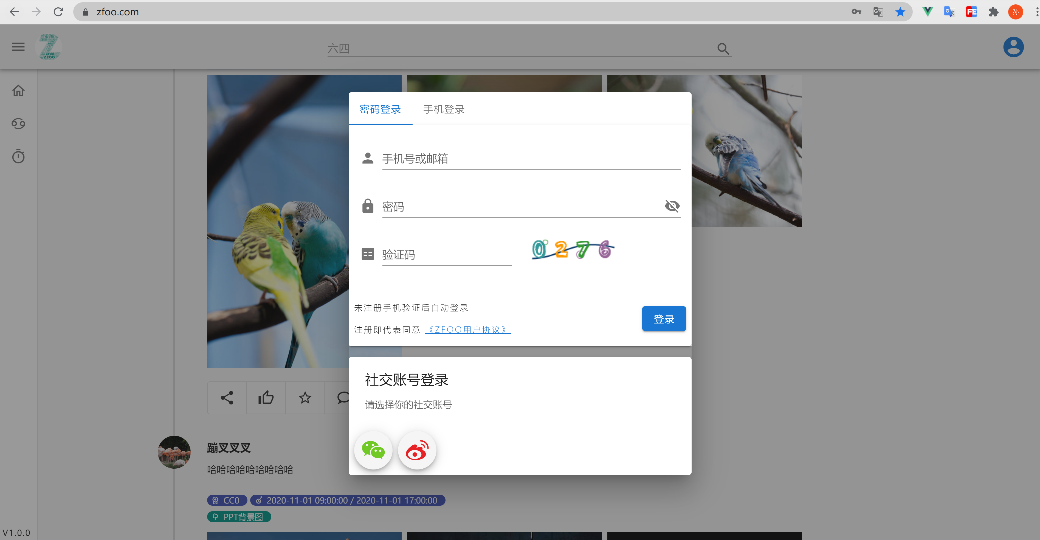Click the 0276 captcha image to refresh
1040x540 pixels.
pyautogui.click(x=571, y=250)
